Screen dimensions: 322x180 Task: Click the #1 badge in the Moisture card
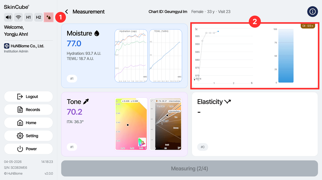coord(72,78)
